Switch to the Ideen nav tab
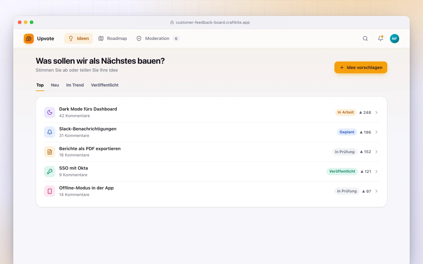423x264 pixels. click(79, 39)
